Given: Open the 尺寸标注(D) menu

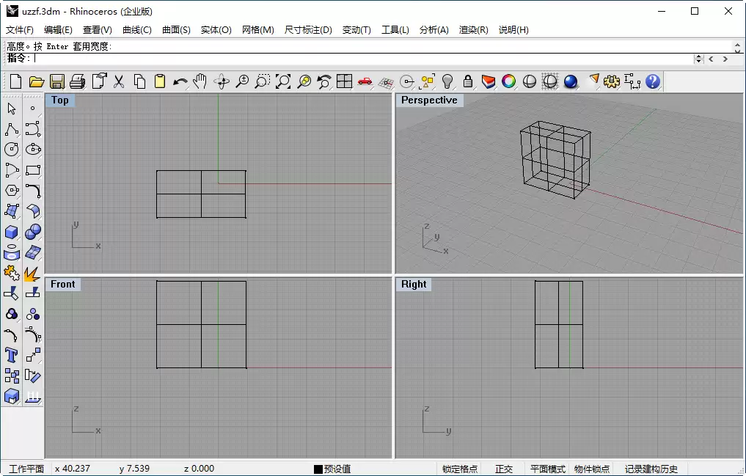Looking at the screenshot, I should (308, 30).
